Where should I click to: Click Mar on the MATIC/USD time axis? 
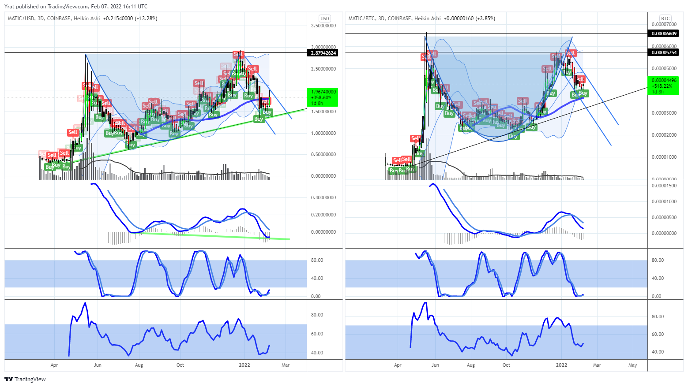click(x=286, y=365)
